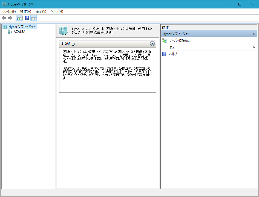Click 表示 in the actions pane
Viewport: 259px width, 197px height.
tap(172, 47)
